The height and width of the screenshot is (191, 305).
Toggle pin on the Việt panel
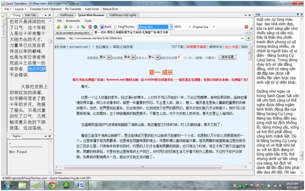click(x=298, y=15)
